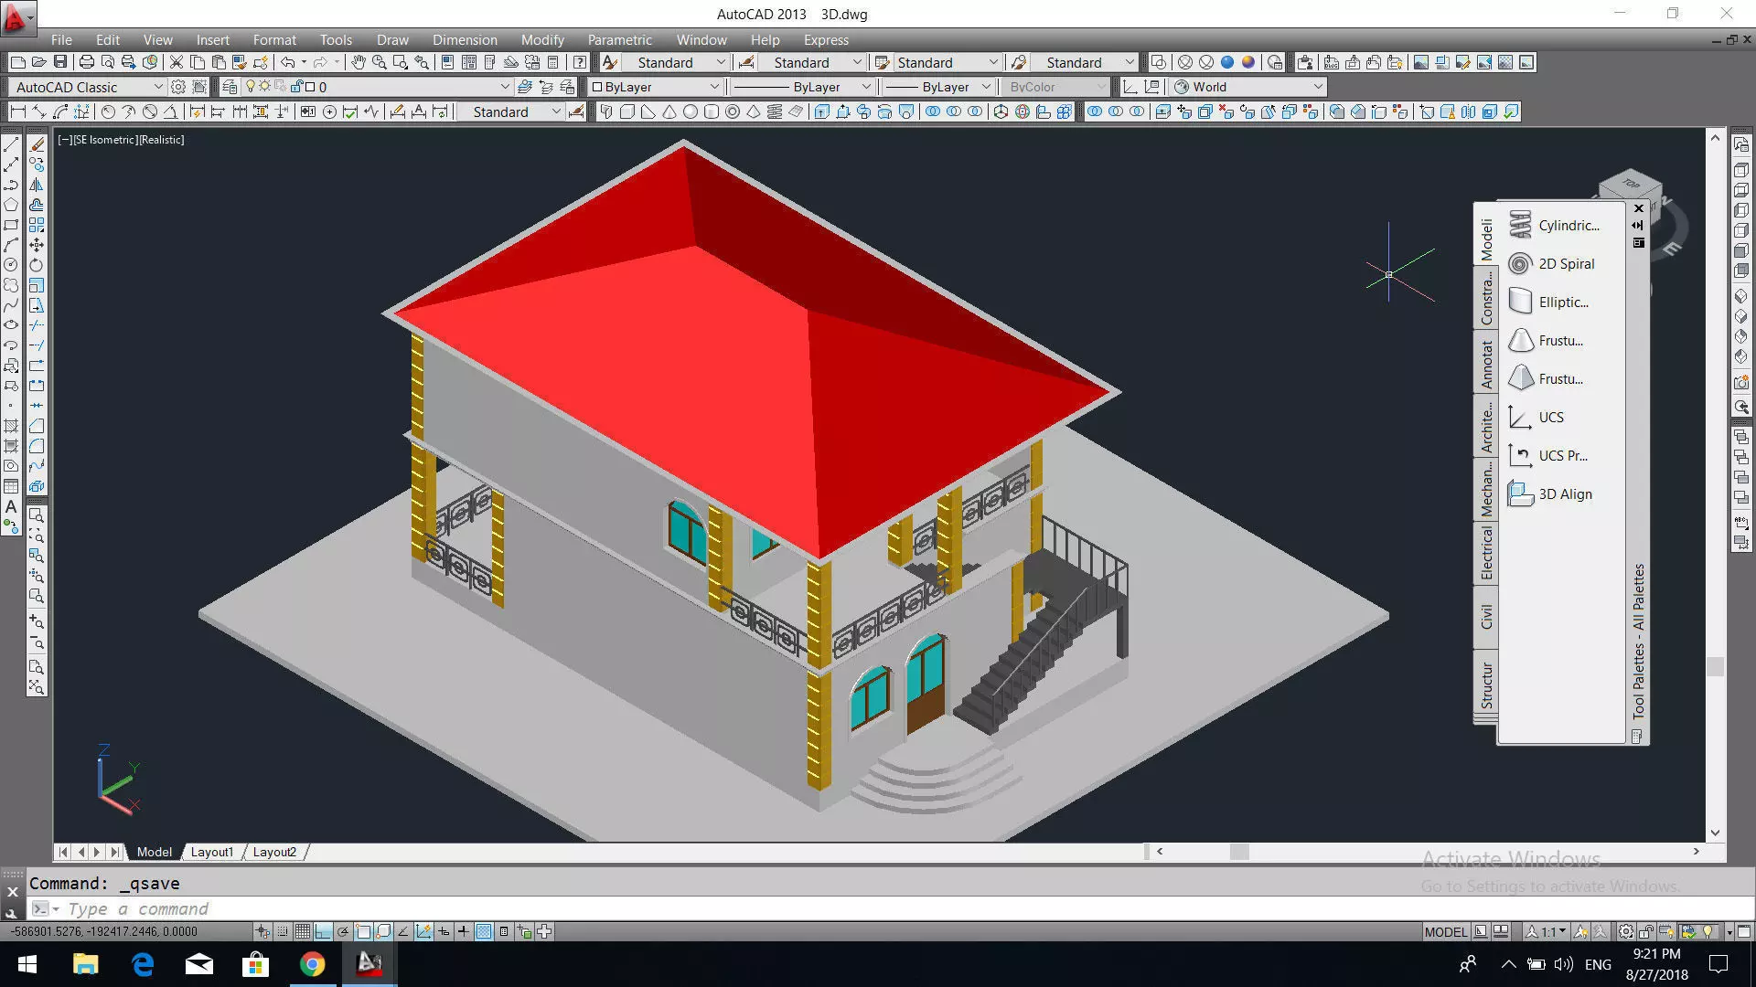Click the Save disk icon
The width and height of the screenshot is (1756, 987).
60,62
